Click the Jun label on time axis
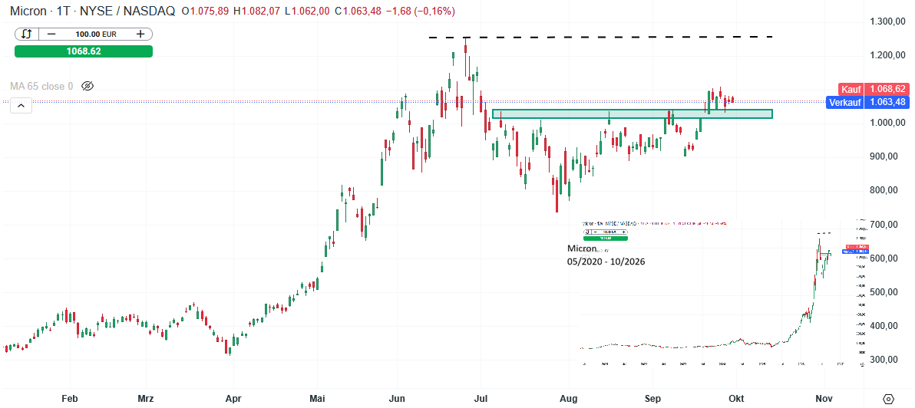 397,399
